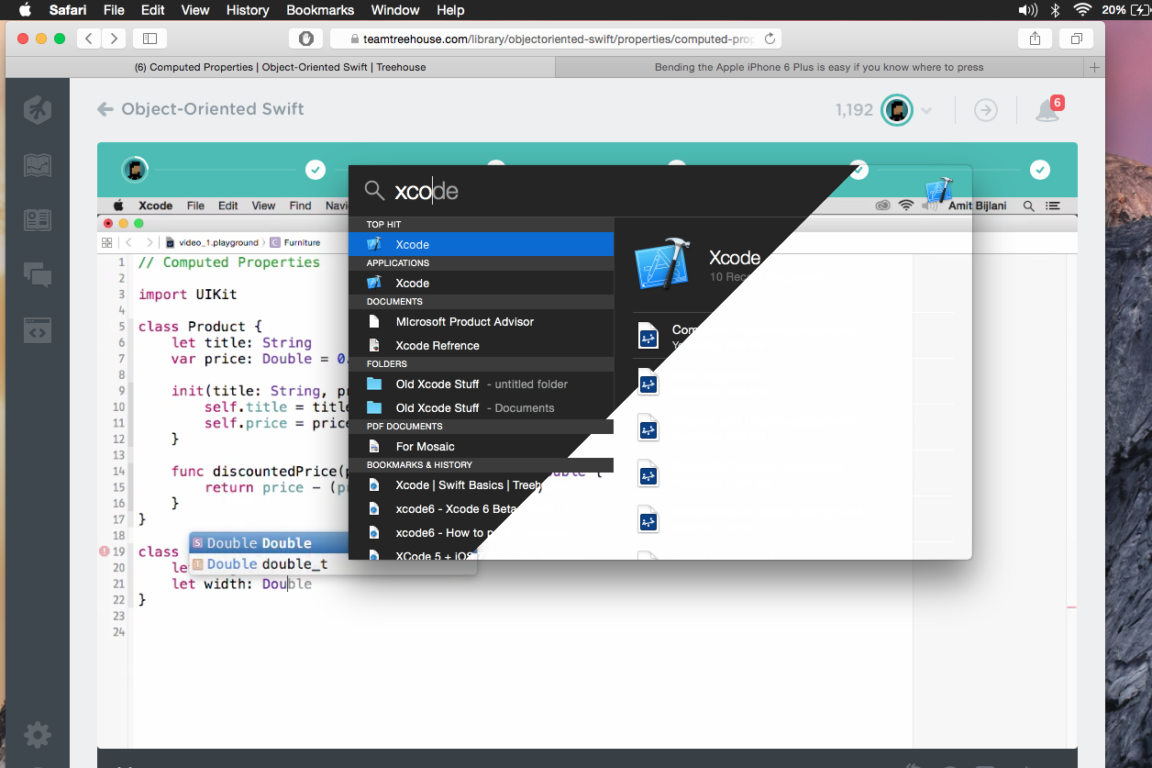Click Furniture in the jump bar
This screenshot has width=1152, height=768.
pos(295,242)
